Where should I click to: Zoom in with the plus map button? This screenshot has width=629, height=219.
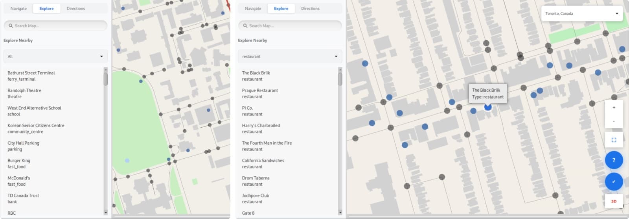[x=614, y=107]
